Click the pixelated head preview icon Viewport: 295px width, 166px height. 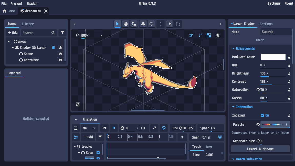pyautogui.click(x=218, y=35)
